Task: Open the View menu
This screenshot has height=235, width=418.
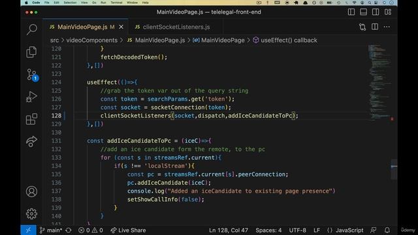Action: pyautogui.click(x=84, y=3)
